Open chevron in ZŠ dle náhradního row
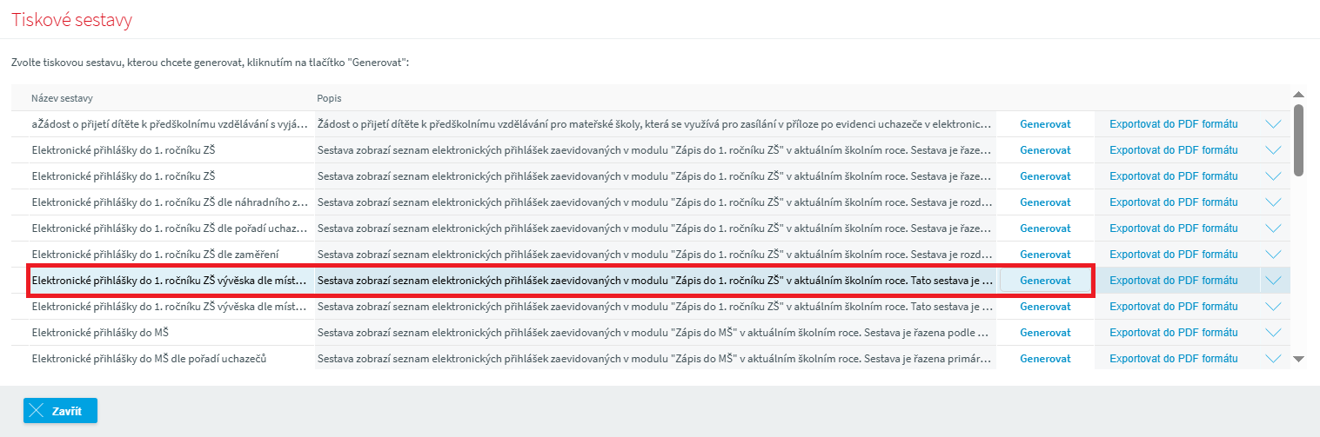This screenshot has width=1320, height=437. 1274,202
